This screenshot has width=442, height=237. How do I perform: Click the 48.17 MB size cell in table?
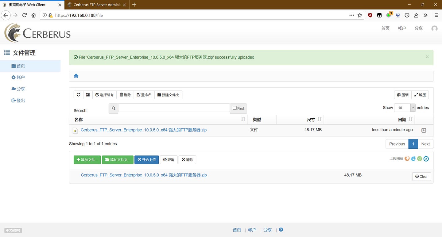[x=313, y=130]
